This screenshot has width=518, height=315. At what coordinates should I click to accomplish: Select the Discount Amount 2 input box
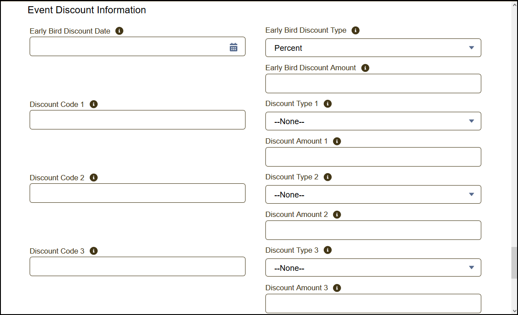pyautogui.click(x=373, y=230)
